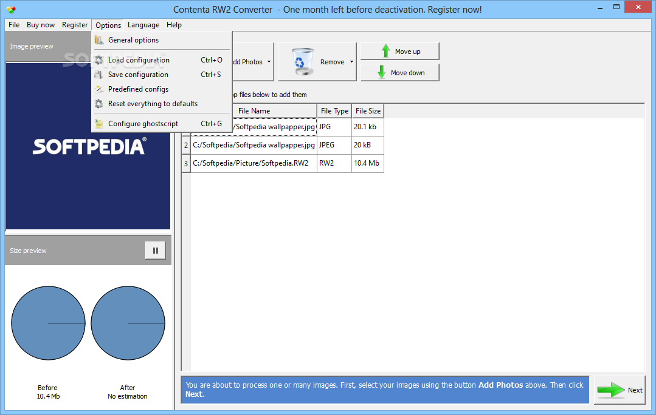Click the 10.4 Mb file size cell

coord(368,163)
